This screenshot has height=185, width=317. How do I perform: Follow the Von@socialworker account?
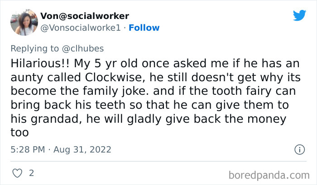coord(144,28)
